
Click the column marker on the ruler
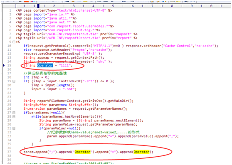click(38, 6)
